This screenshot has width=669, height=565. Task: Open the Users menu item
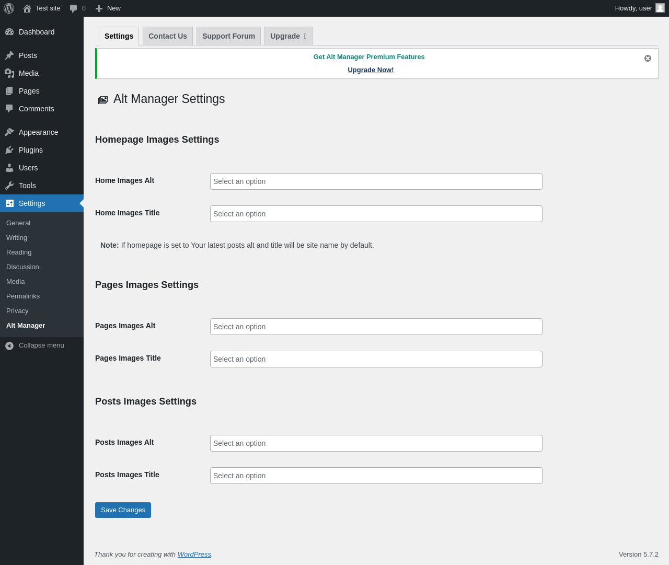[x=42, y=168]
